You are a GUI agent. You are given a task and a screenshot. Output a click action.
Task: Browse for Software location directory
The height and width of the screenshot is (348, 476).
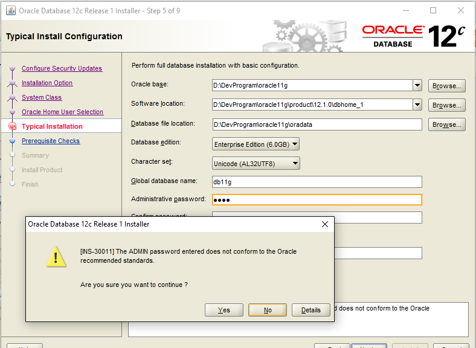446,105
